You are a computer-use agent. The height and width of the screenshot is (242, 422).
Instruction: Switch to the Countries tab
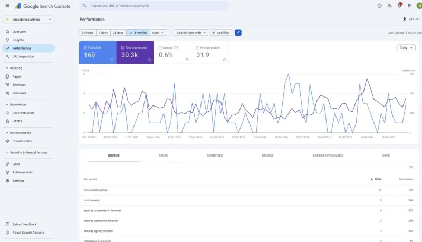click(215, 156)
